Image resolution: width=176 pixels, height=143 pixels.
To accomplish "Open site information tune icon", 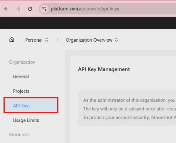I will coord(44,9).
